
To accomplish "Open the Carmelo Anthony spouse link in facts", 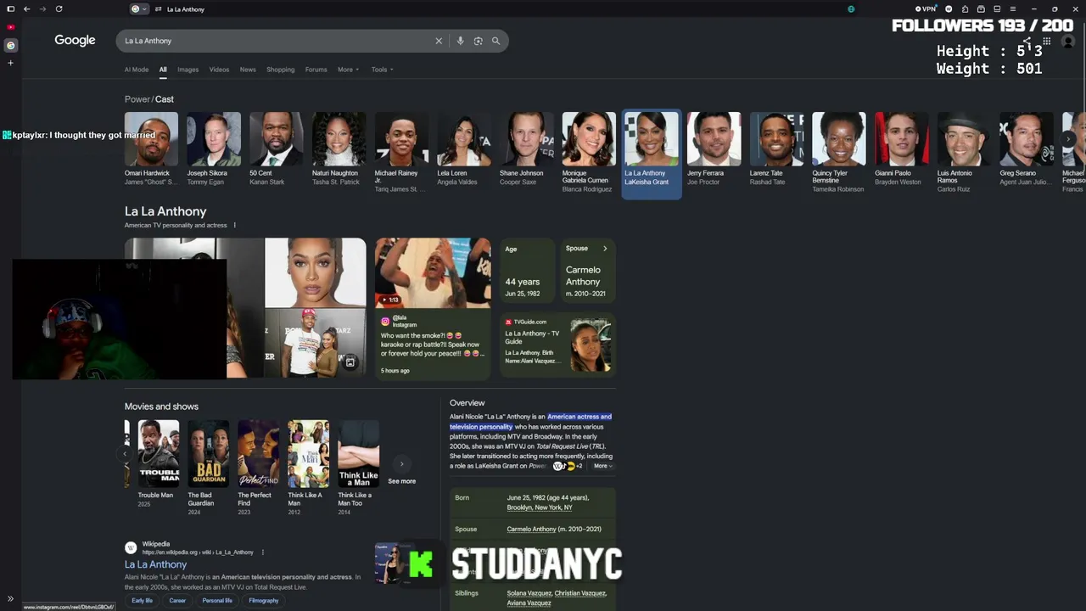I will click(x=531, y=530).
